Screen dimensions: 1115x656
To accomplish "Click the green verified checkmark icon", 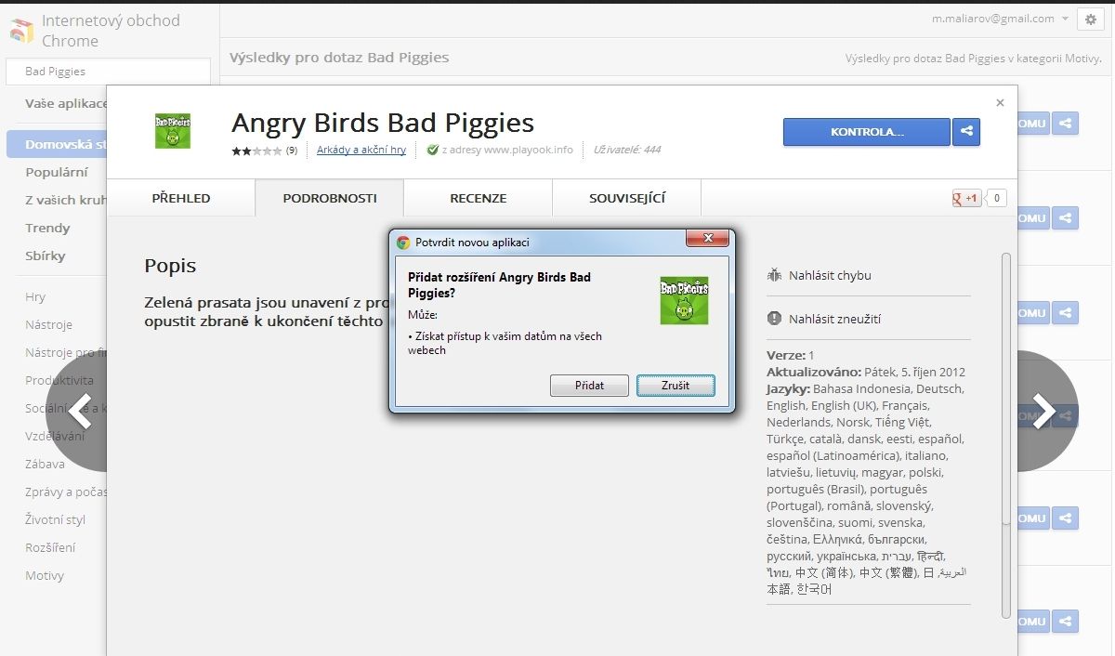I will coord(432,150).
